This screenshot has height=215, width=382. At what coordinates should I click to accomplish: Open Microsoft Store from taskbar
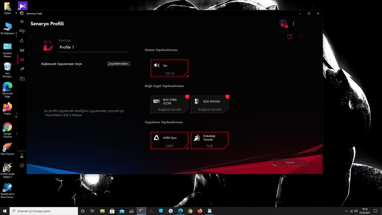point(112,211)
